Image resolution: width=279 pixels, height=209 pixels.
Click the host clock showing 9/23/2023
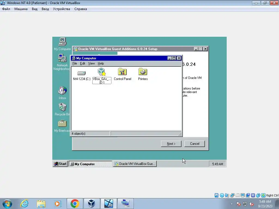[265, 204]
